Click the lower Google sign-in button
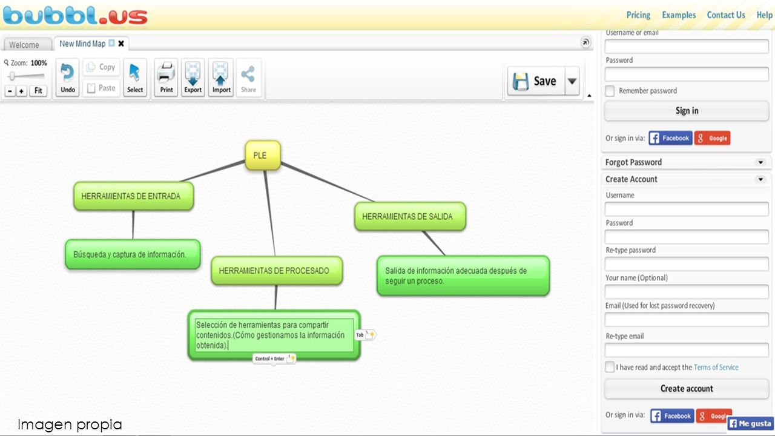The height and width of the screenshot is (436, 775). point(714,416)
